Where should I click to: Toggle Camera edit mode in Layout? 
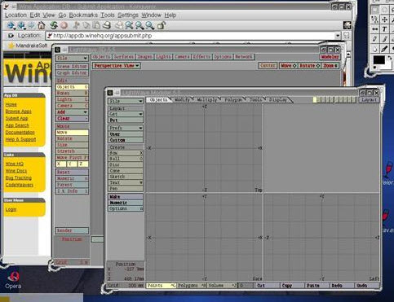pos(72,106)
